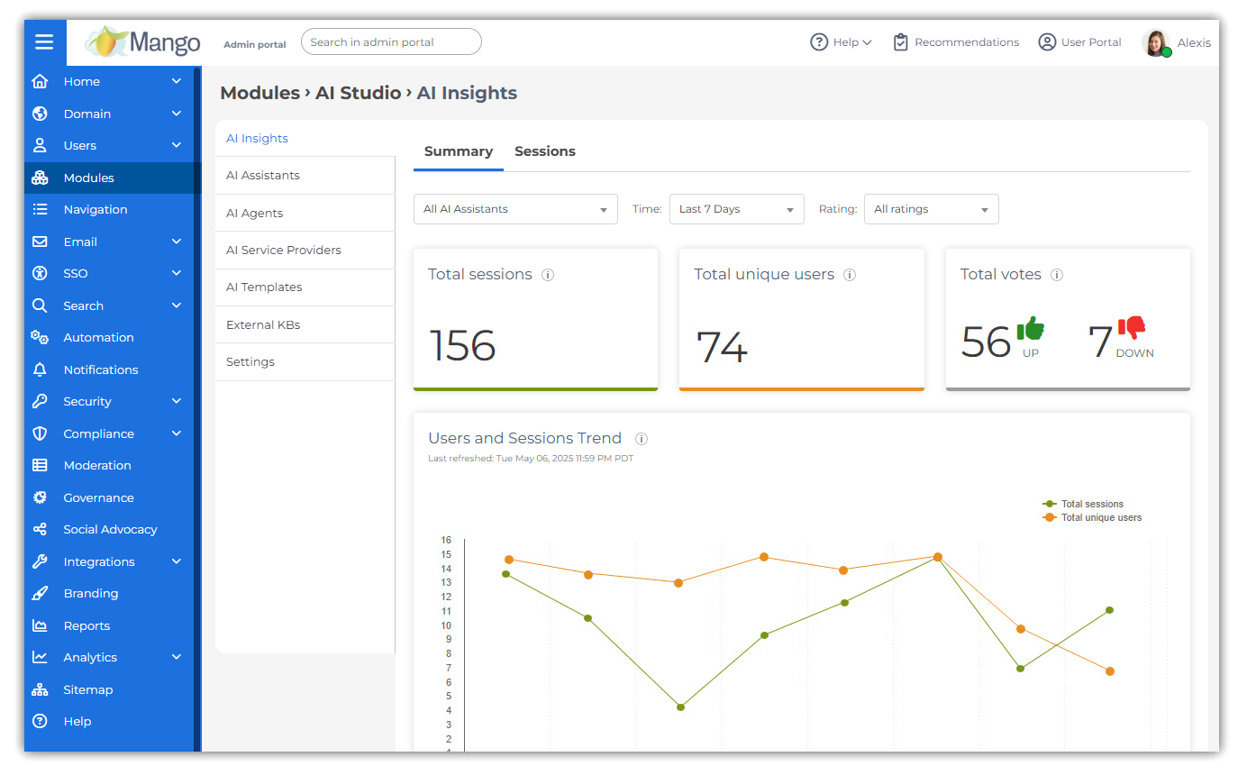Click the hamburger menu icon
The width and height of the screenshot is (1247, 775).
click(44, 42)
